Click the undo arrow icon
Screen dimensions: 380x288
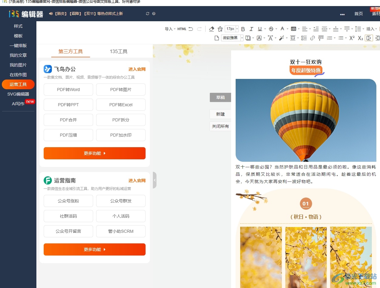click(191, 29)
